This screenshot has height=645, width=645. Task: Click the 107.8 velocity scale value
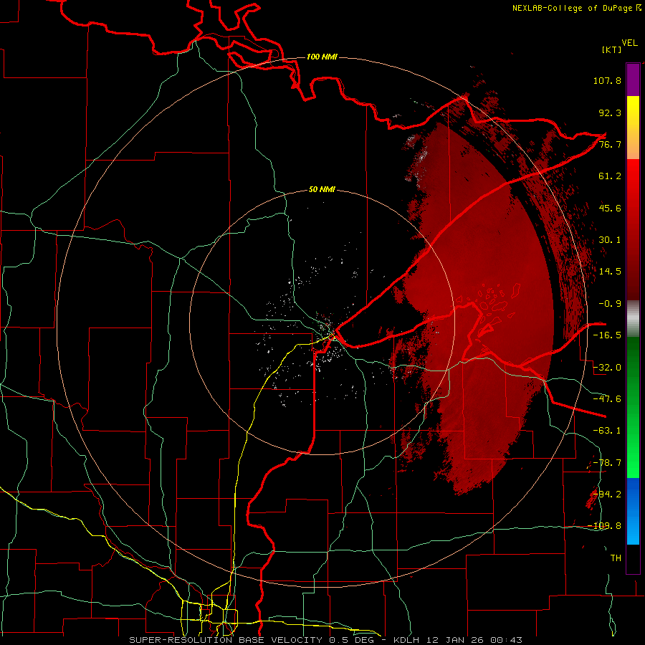tap(607, 80)
